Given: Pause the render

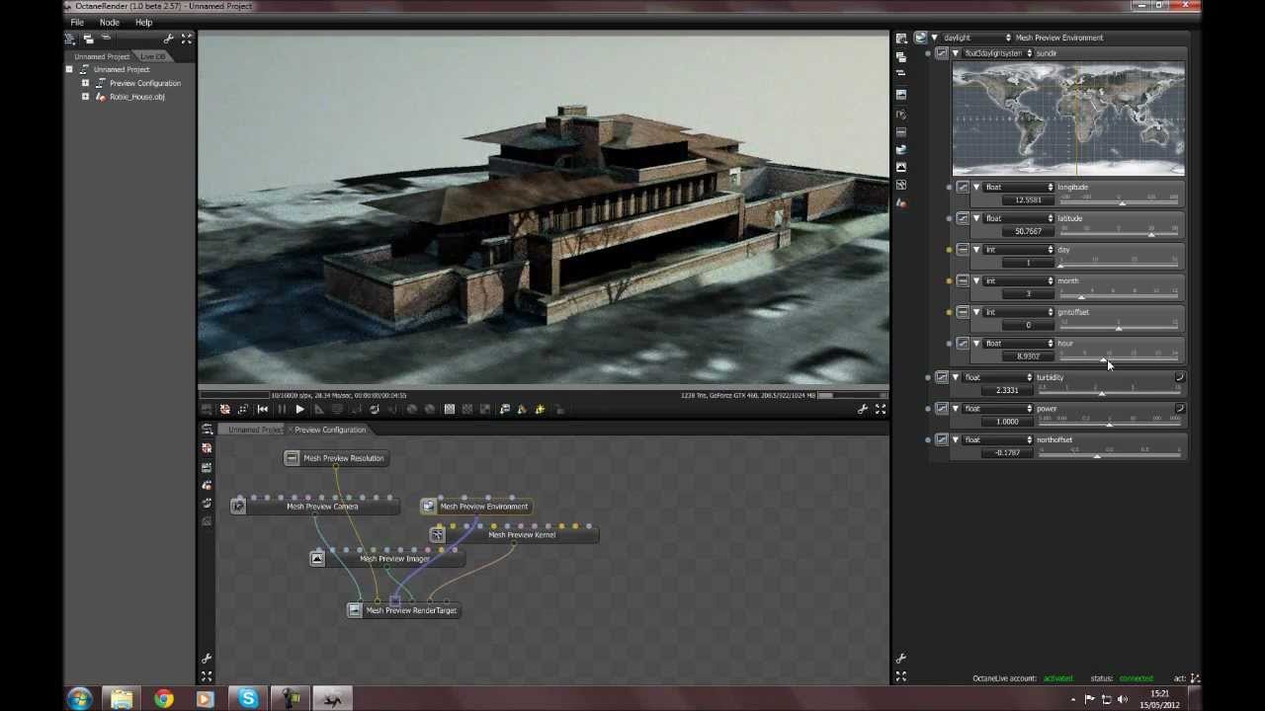Looking at the screenshot, I should coord(282,409).
